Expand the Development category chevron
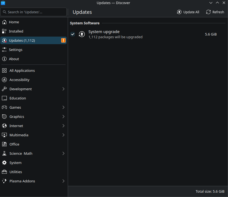This screenshot has height=197, width=228. coord(63,89)
